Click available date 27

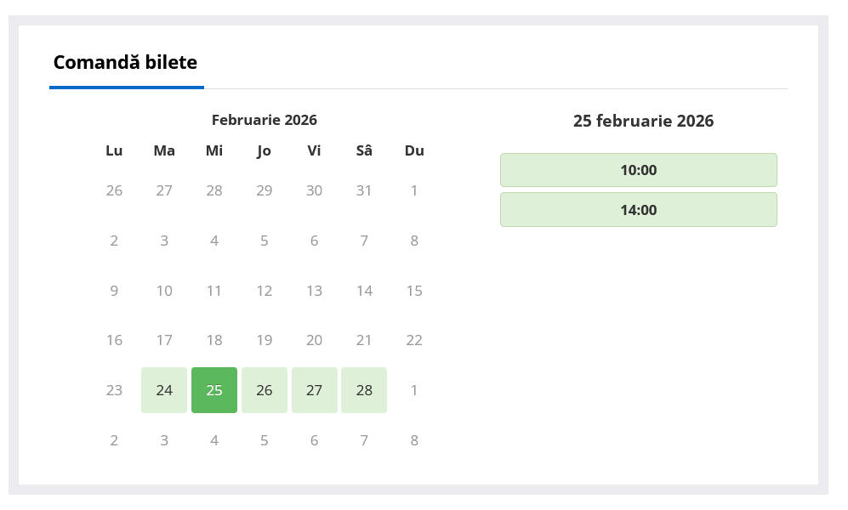pyautogui.click(x=314, y=390)
